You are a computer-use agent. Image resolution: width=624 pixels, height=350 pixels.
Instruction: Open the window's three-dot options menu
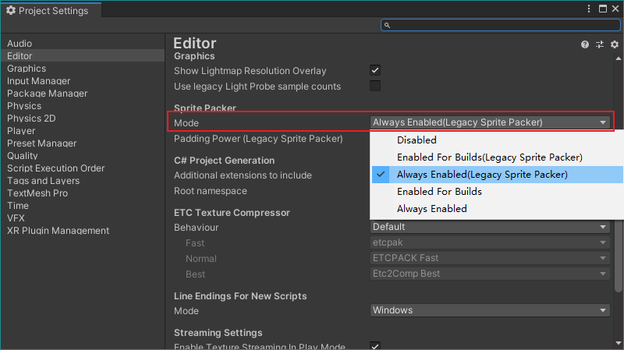point(589,8)
